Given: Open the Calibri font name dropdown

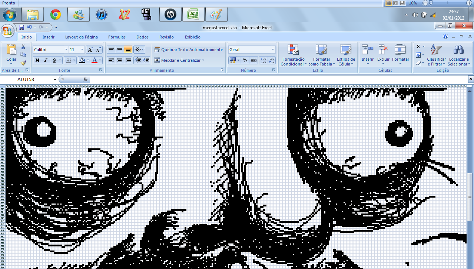Looking at the screenshot, I should [66, 50].
